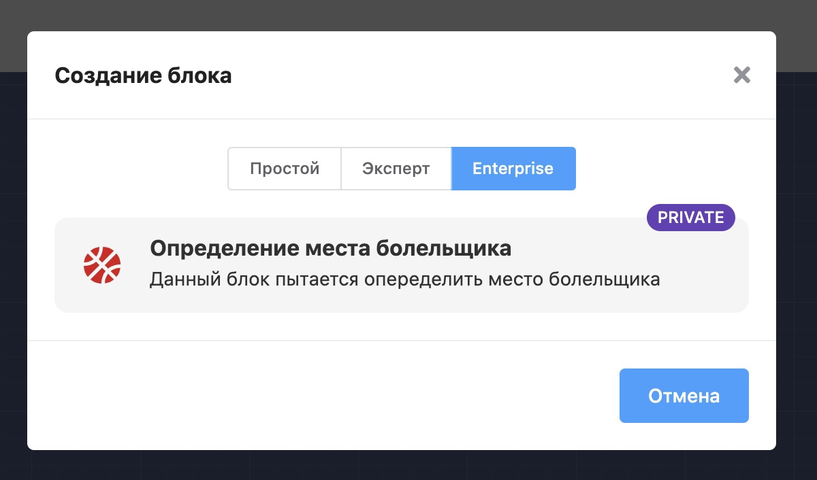Click the red basketball block icon

click(x=102, y=265)
